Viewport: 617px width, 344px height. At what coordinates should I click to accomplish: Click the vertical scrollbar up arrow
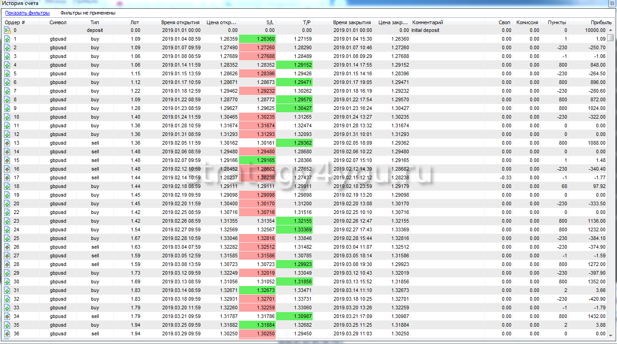coord(611,30)
